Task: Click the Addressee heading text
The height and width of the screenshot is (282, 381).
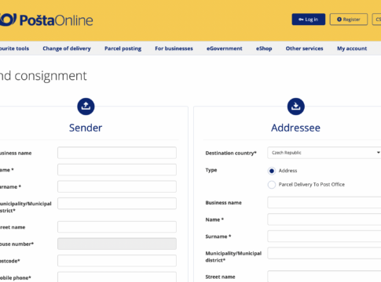Action: point(295,128)
